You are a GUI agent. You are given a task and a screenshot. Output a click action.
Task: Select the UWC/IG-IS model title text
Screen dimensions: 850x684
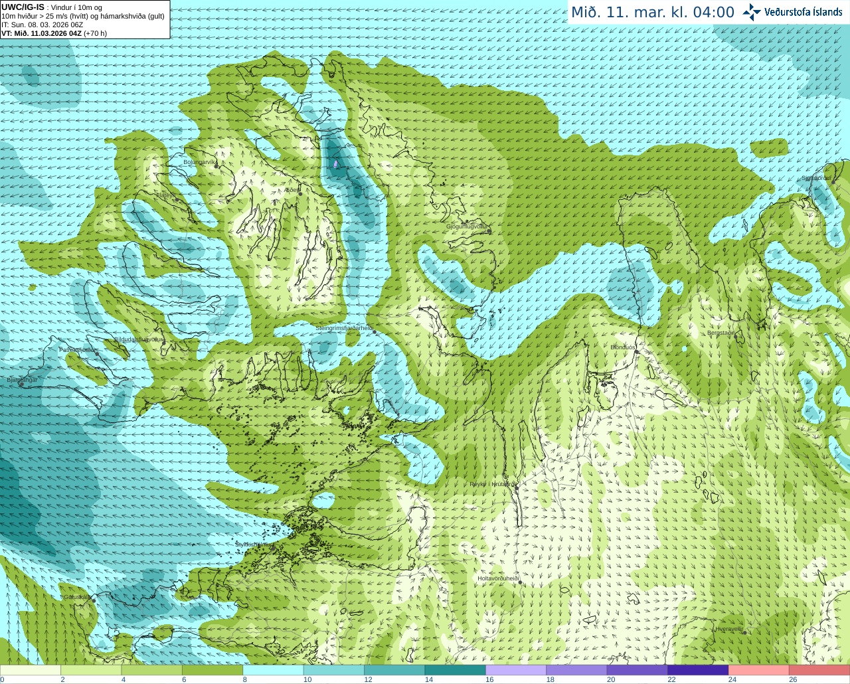point(23,7)
